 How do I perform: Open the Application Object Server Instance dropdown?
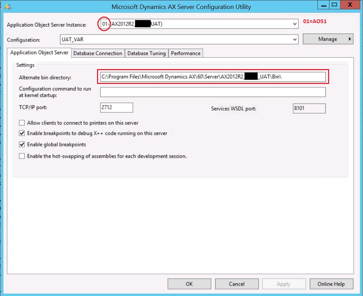(294, 24)
